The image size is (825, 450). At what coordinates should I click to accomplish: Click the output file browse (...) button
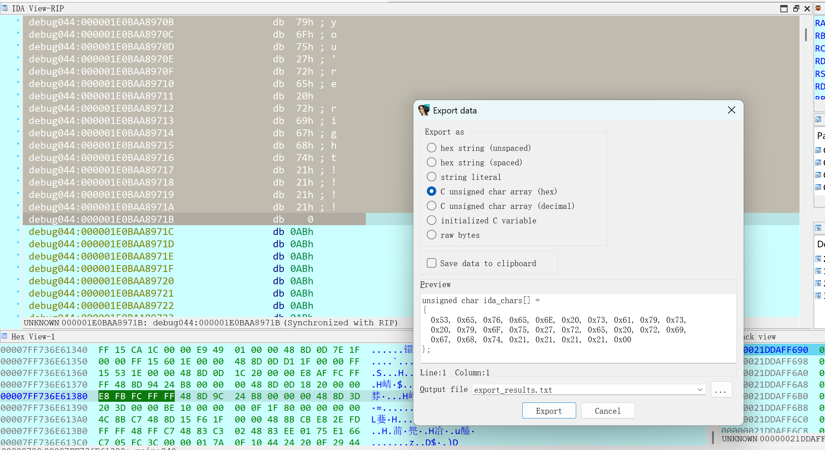click(x=721, y=390)
